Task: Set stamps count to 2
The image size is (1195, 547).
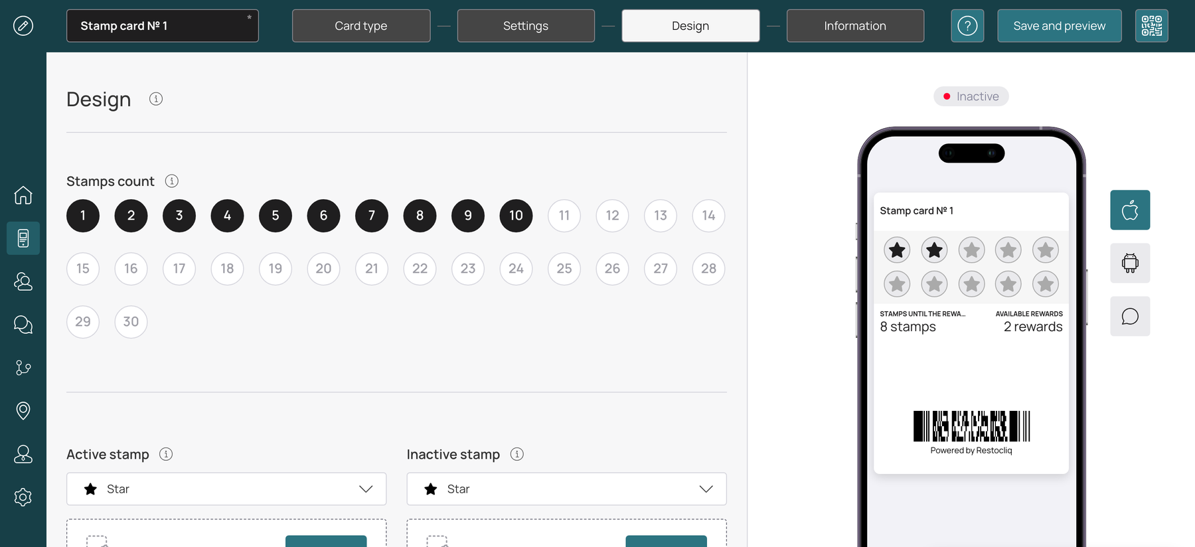Action: (131, 216)
